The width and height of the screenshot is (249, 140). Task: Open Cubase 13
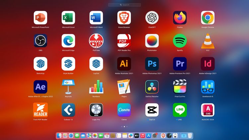68,110
